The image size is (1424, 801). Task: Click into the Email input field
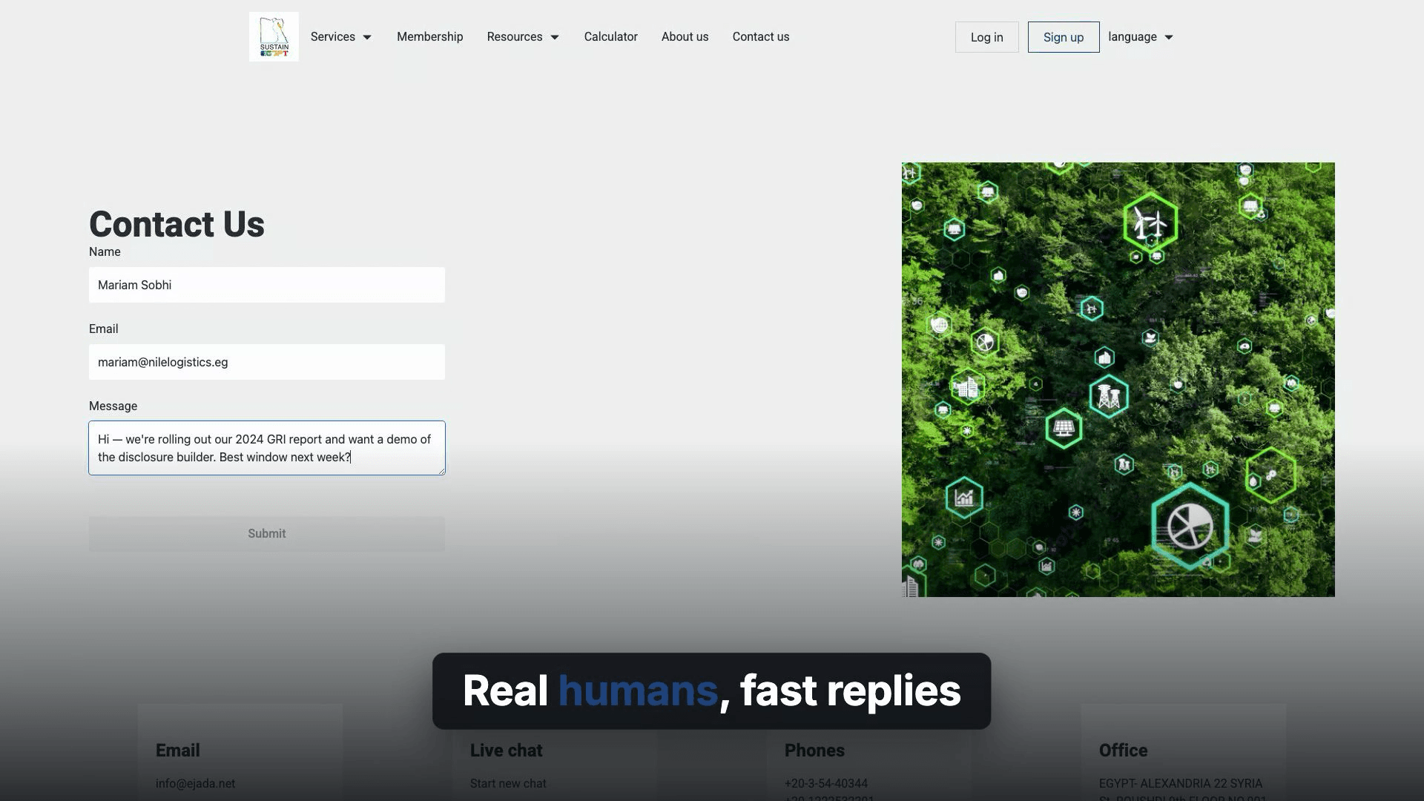click(267, 362)
